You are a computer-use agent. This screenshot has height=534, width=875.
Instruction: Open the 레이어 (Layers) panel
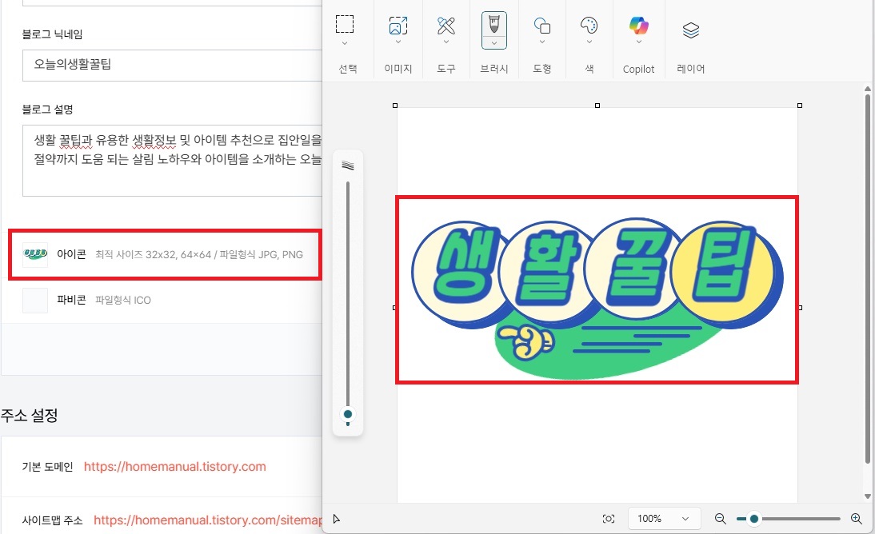pos(689,29)
